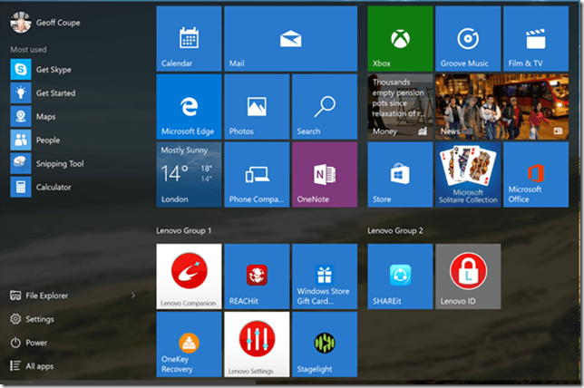
Task: Open the London weather live tile
Action: point(189,174)
